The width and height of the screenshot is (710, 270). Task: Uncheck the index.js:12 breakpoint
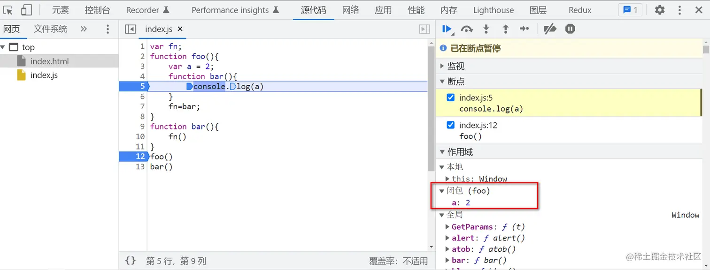[x=451, y=125]
